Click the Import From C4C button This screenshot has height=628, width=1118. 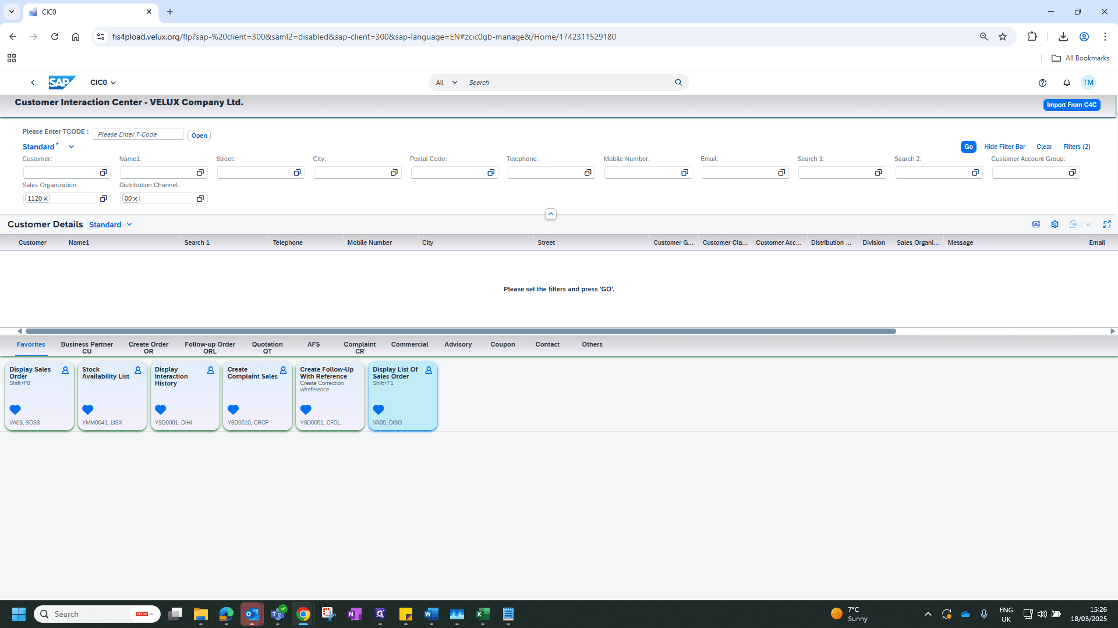pos(1071,105)
